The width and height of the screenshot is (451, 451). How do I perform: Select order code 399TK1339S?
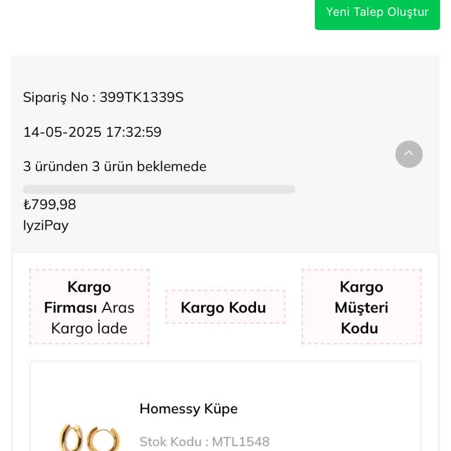coord(142,97)
